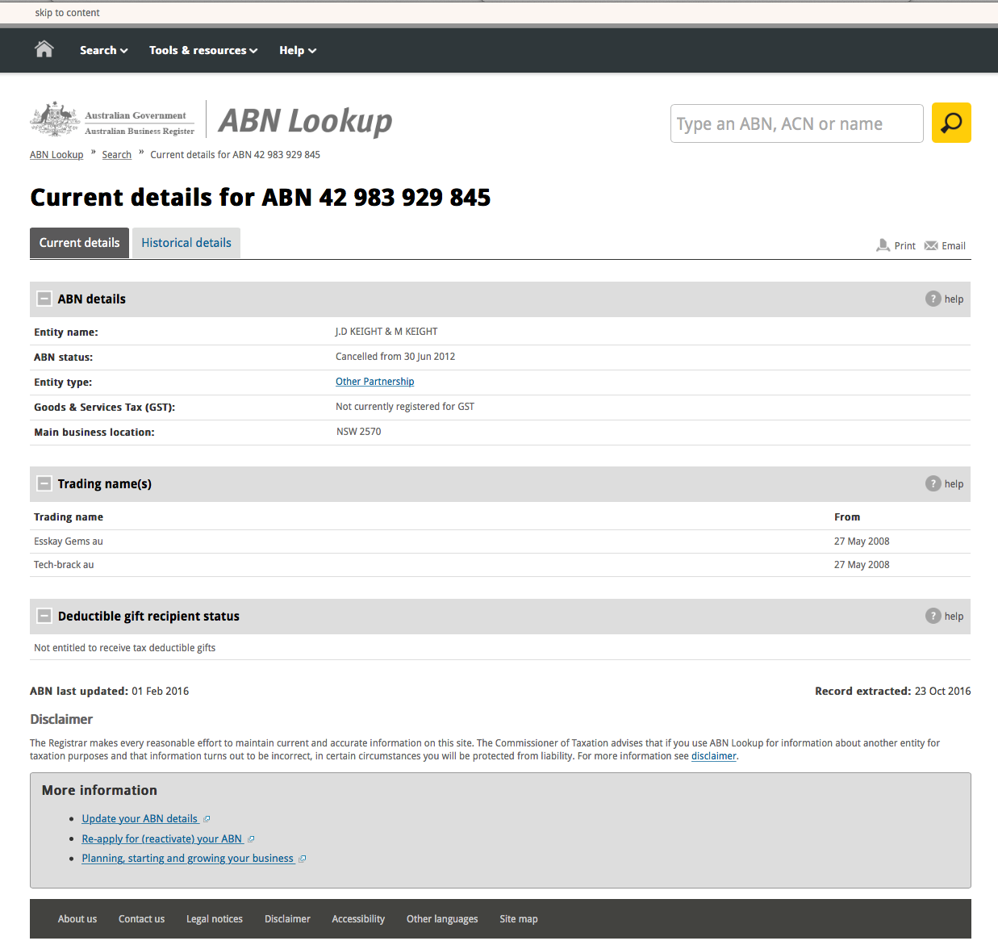Click the yellow search magnifier button

click(x=951, y=123)
